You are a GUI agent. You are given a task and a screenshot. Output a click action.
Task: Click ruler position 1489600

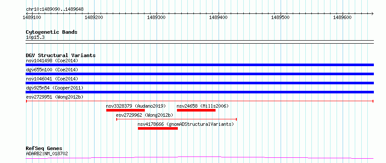pyautogui.click(x=342, y=17)
